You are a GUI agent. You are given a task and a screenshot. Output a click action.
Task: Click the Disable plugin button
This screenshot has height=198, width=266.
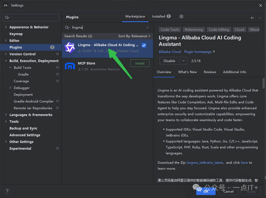coord(170,61)
